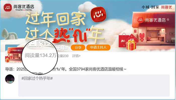Click the 小城·回家 尚客优 slogan text
The image size is (176, 100).
[x=157, y=7]
